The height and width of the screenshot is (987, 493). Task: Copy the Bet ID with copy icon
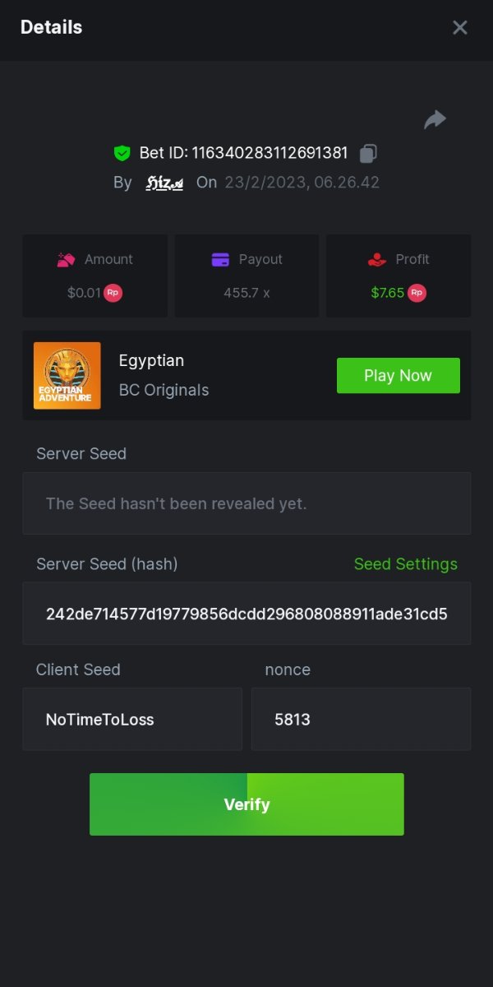click(x=368, y=153)
